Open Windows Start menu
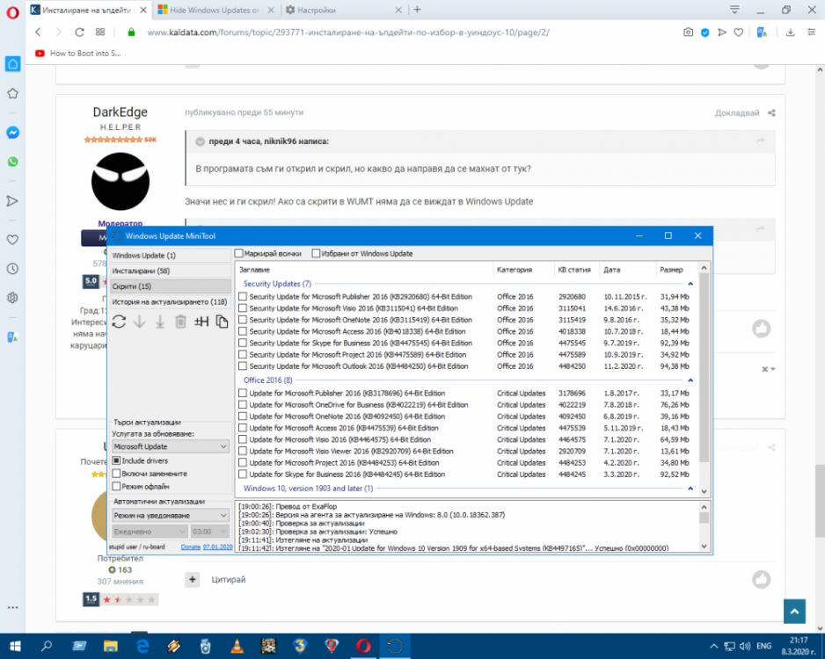Viewport: 825px width, 659px height. (x=15, y=646)
